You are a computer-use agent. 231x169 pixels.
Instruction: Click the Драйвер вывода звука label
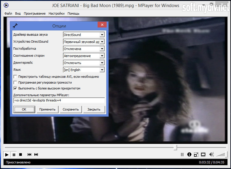click(30, 35)
